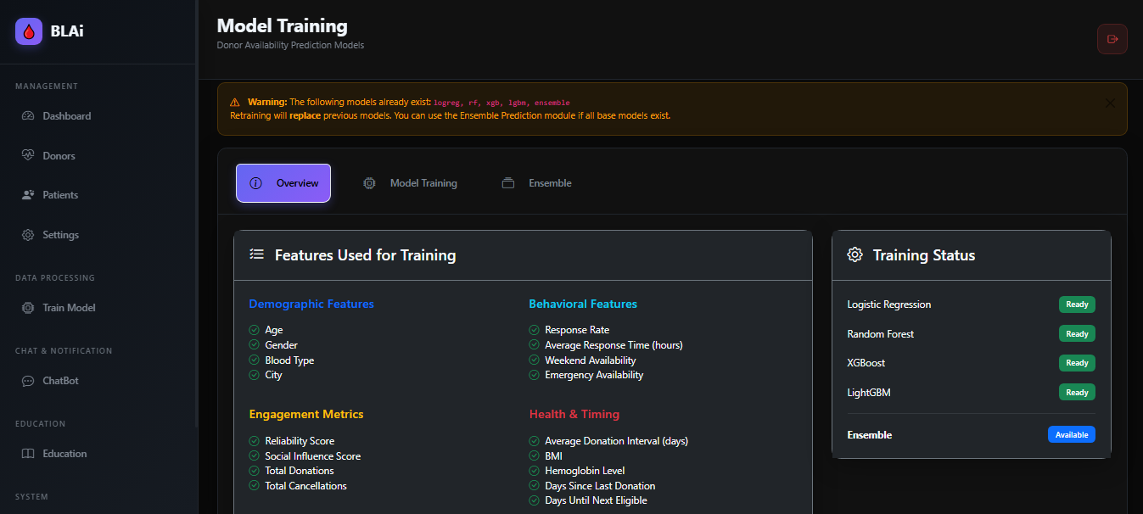Click the checkmark beside Blood Type

pos(254,360)
